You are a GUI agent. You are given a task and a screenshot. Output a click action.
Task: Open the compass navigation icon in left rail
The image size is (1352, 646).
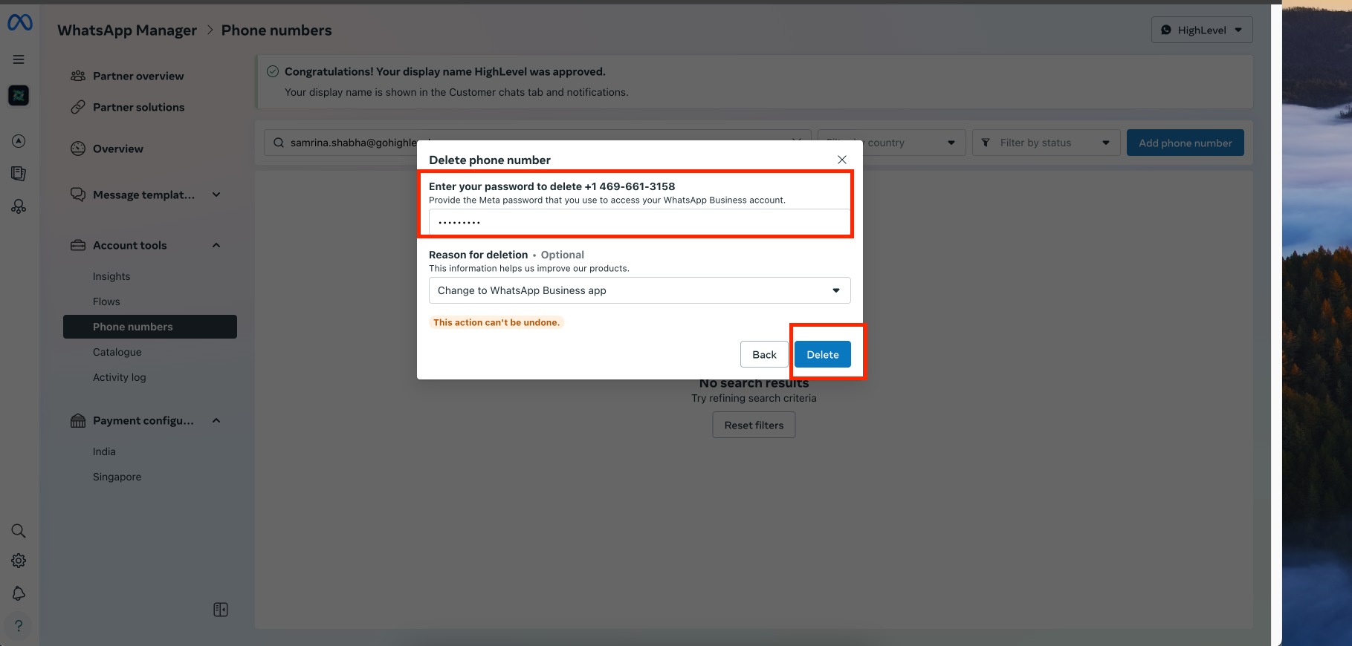click(x=19, y=141)
